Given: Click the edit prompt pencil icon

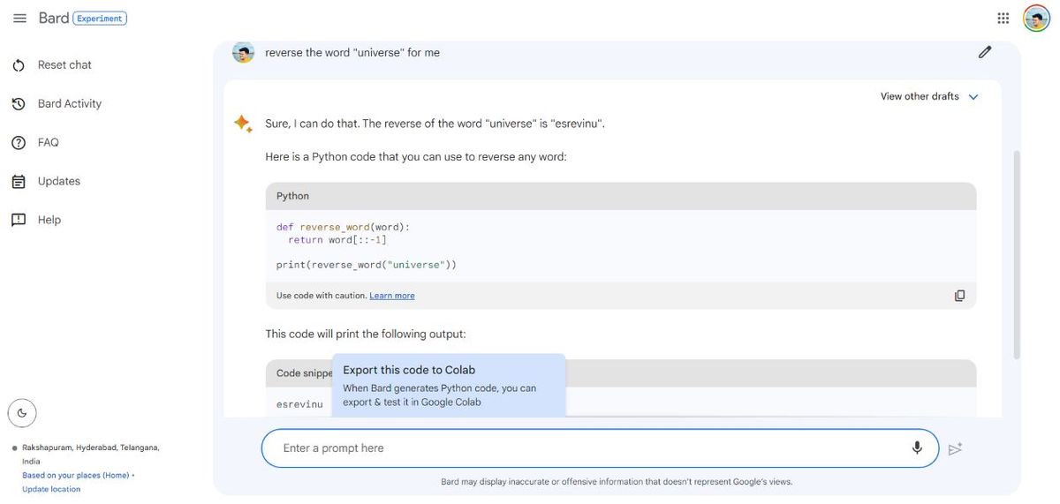Looking at the screenshot, I should tap(985, 52).
